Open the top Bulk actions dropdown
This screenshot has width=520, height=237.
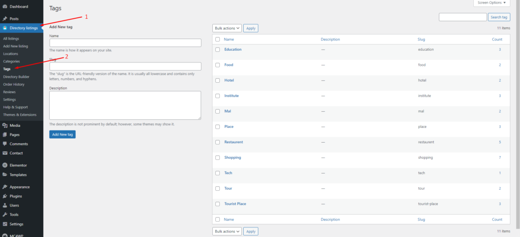[x=227, y=28]
